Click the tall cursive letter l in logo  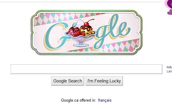pos(114,26)
